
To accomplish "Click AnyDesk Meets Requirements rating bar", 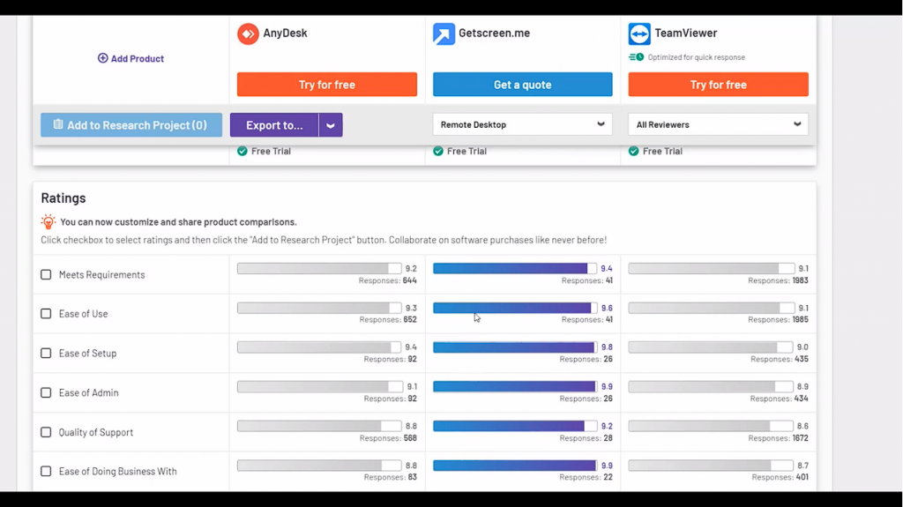I will tap(319, 268).
